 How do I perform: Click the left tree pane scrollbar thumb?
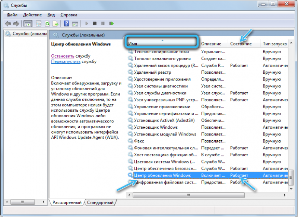[22, 202]
